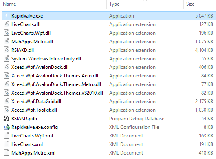Screen dimensions: 216x159
Task: Select the RapidValve.exe.config file name
Action: 35,127
